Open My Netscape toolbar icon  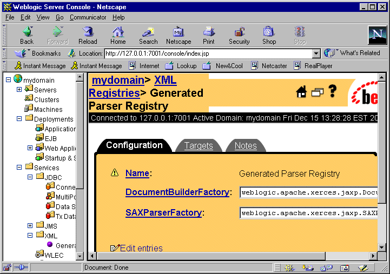179,32
